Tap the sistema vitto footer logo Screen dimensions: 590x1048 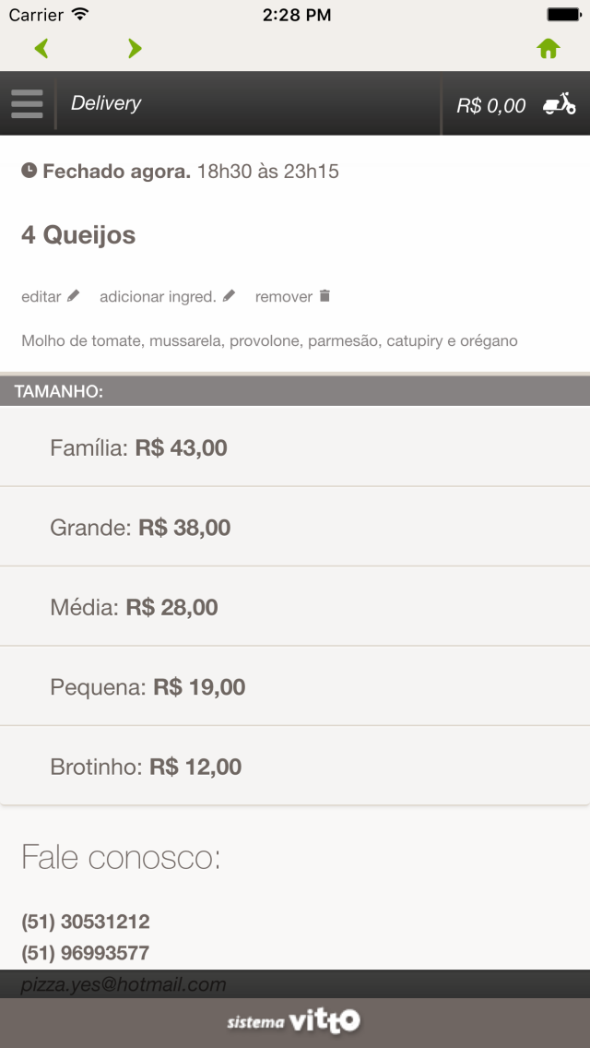coord(294,1021)
